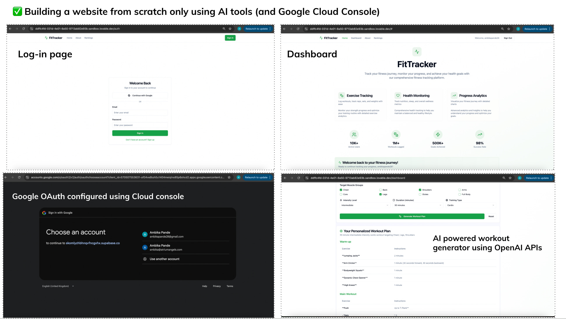566x319 pixels.
Task: Expand Duration dropdown showing 30 minutes
Action: pyautogui.click(x=418, y=205)
